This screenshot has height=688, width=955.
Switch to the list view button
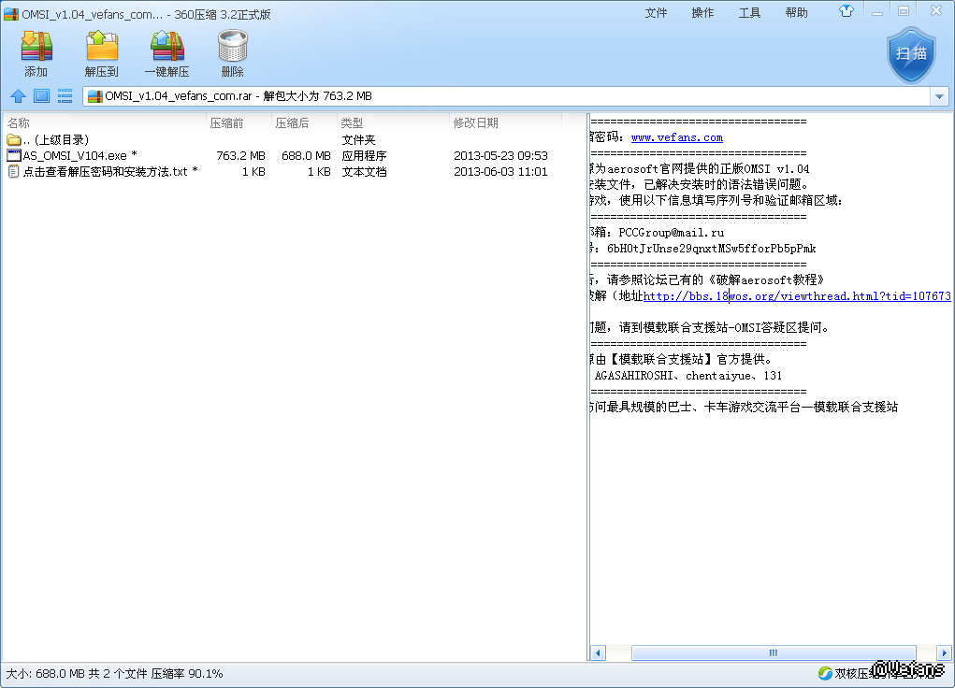65,96
